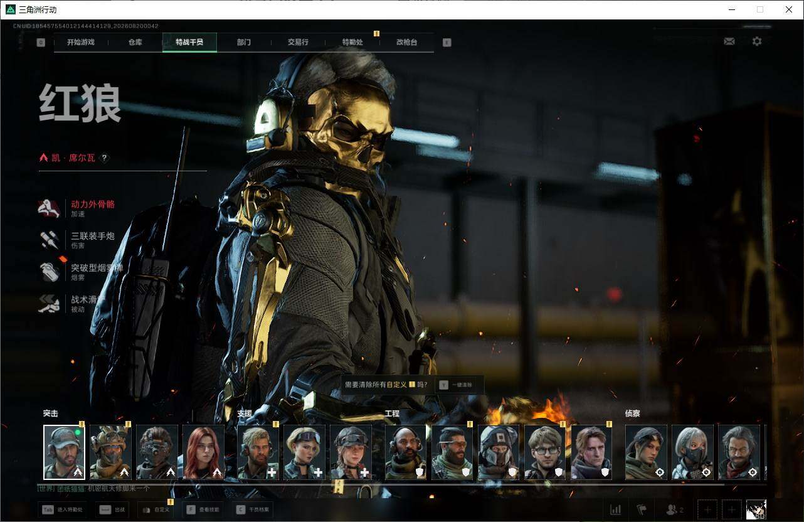Open the 仓库 tab
Image resolution: width=804 pixels, height=522 pixels.
tap(135, 43)
